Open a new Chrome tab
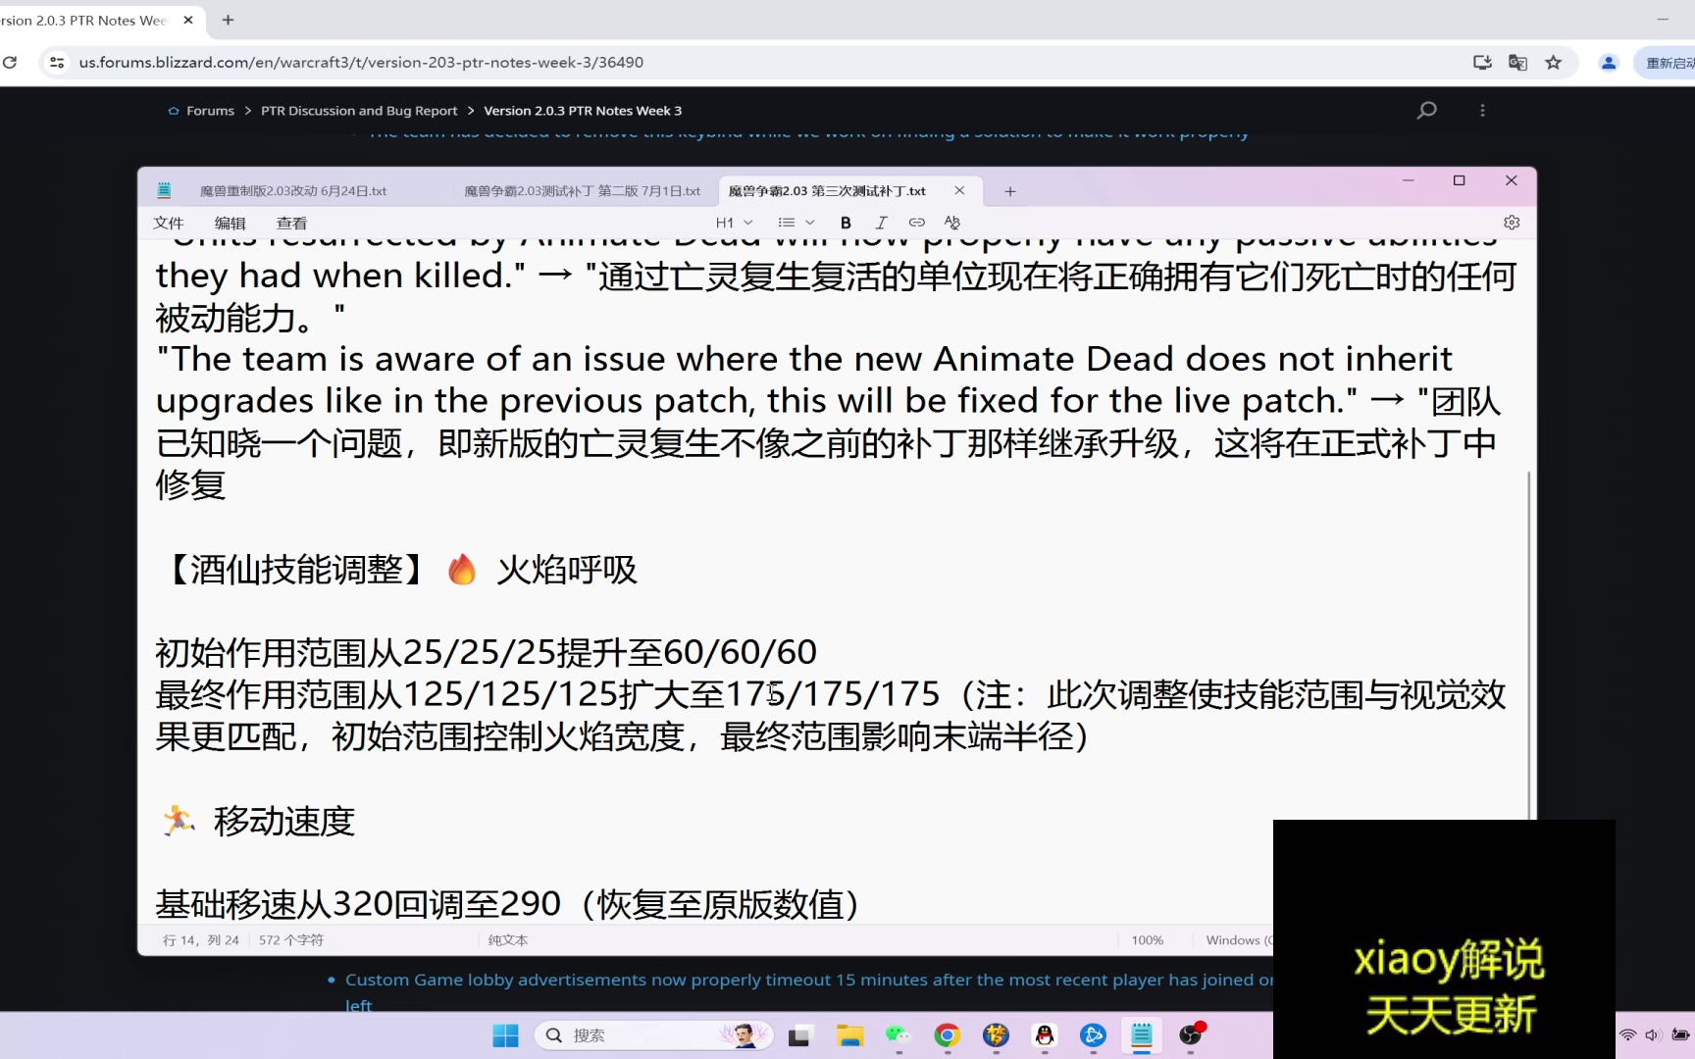This screenshot has height=1059, width=1695. click(228, 20)
